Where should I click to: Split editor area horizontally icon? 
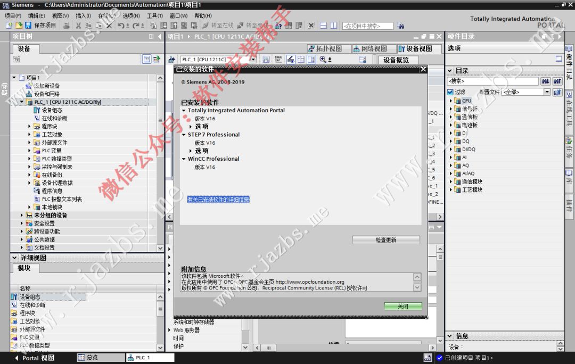[324, 26]
